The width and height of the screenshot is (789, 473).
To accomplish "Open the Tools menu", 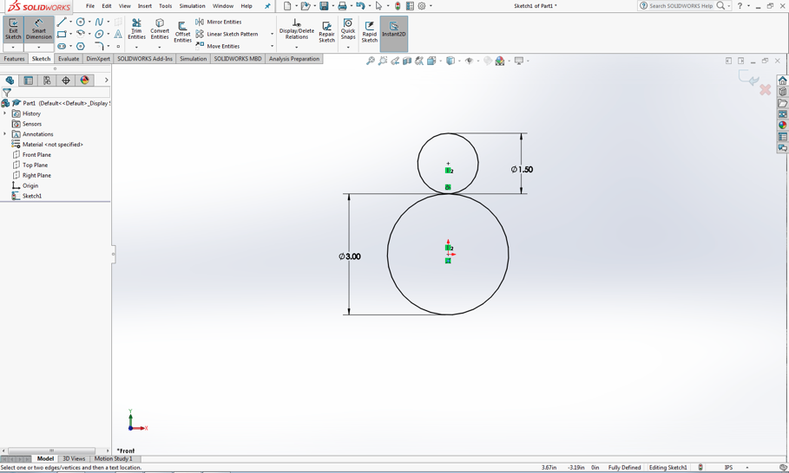I will 166,6.
